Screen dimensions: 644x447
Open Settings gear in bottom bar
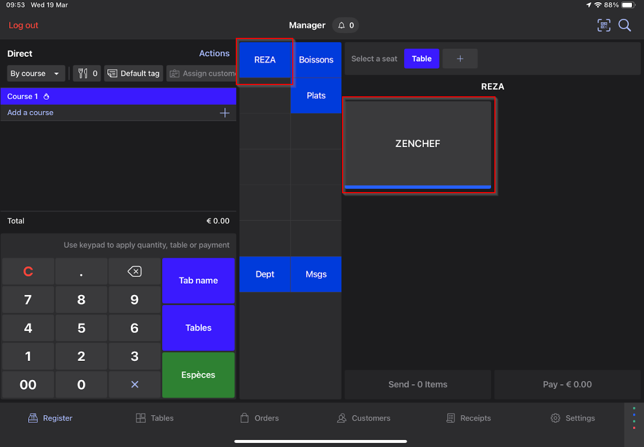tap(572, 418)
